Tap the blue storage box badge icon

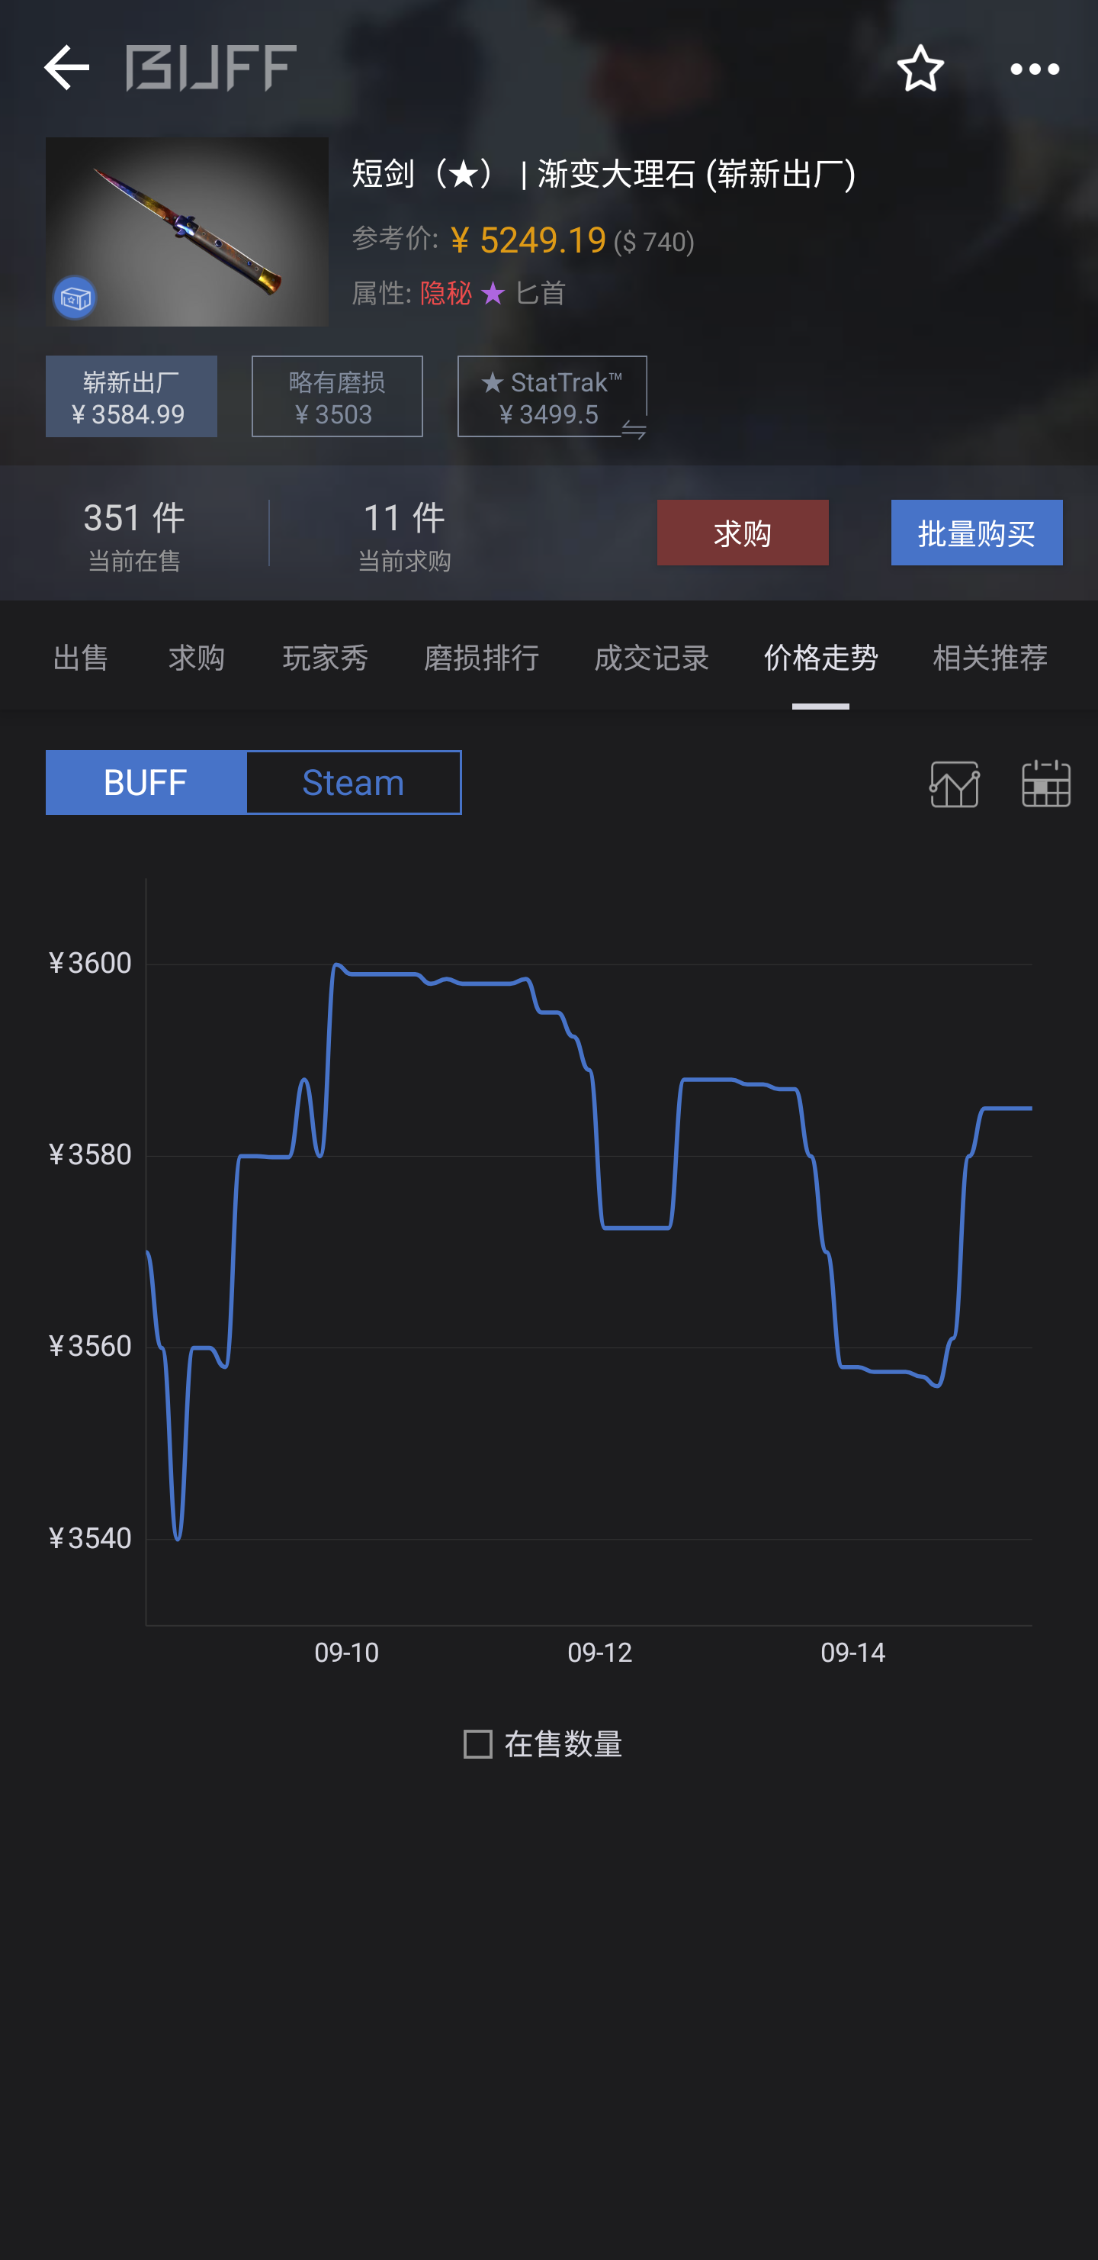[75, 298]
